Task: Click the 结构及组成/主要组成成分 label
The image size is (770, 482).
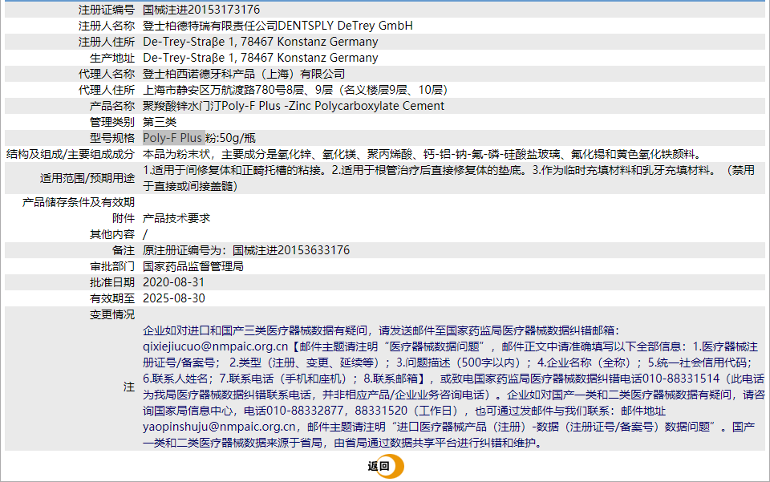Action: [71, 154]
